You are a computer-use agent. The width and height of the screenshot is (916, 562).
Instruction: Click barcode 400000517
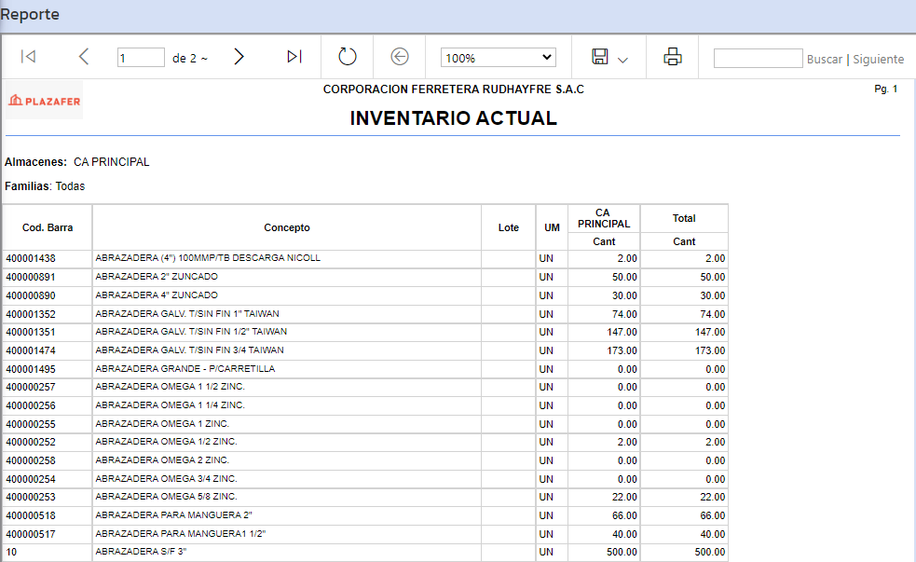(31, 534)
